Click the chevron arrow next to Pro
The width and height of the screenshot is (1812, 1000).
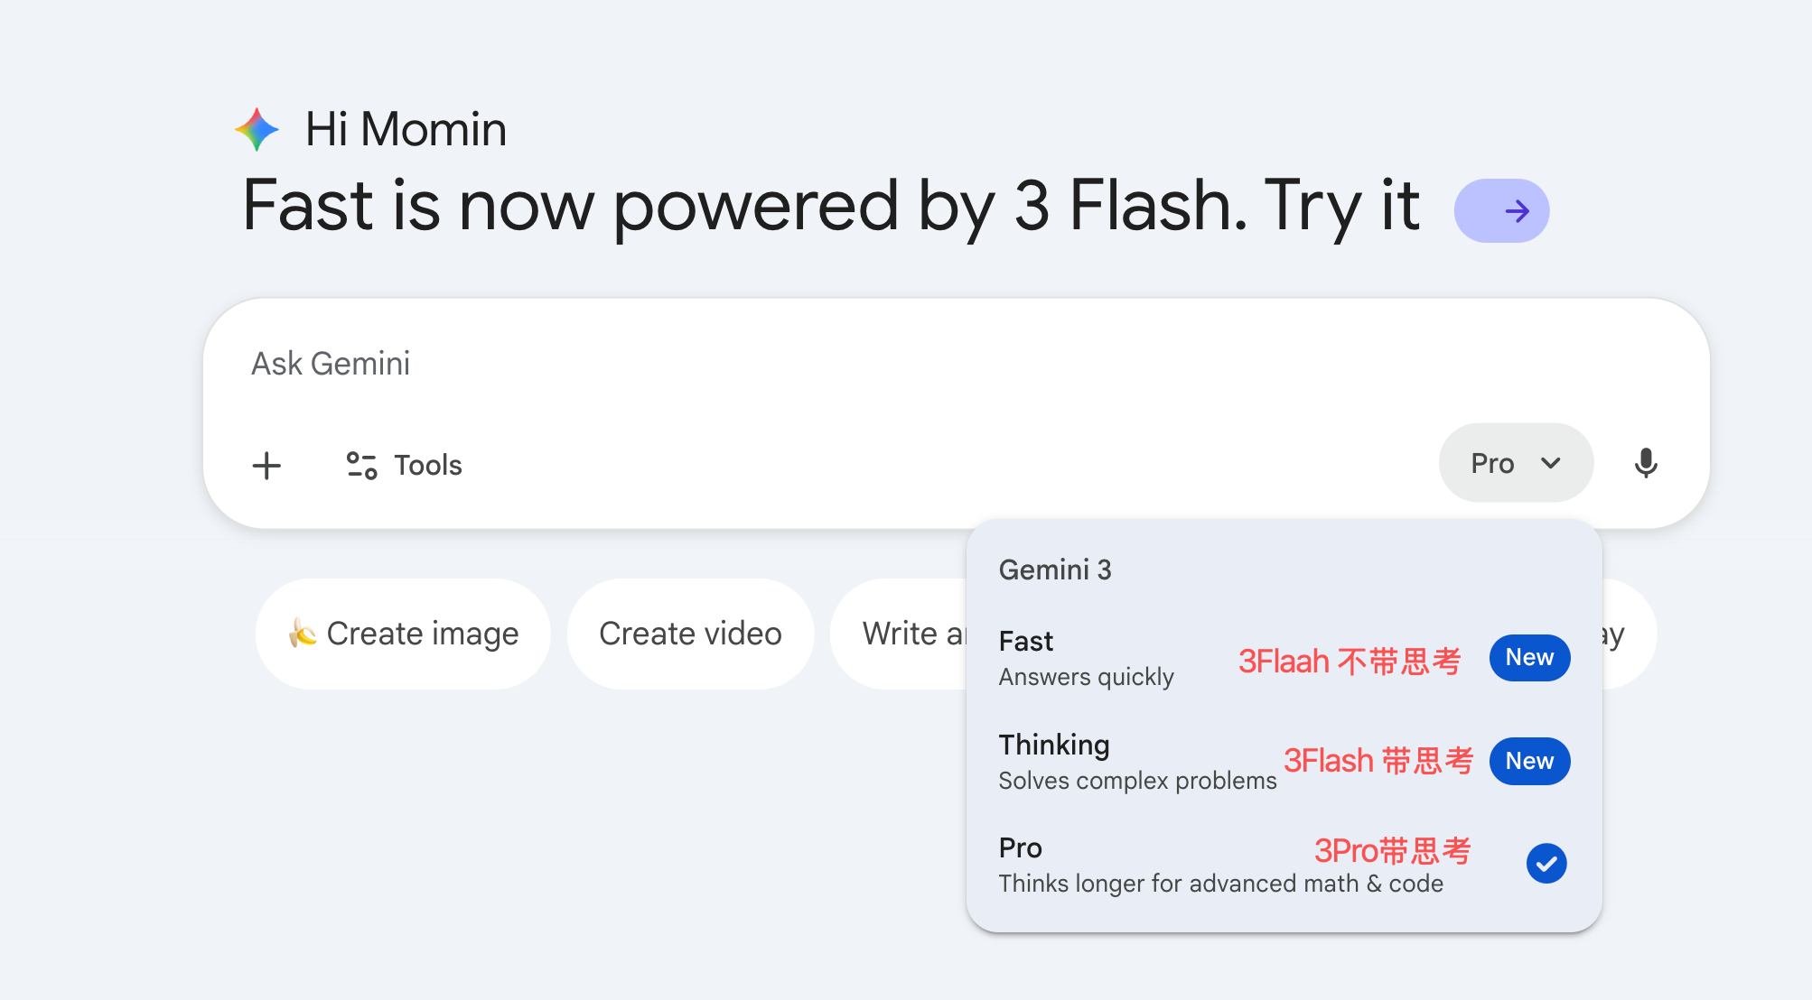[x=1551, y=464]
